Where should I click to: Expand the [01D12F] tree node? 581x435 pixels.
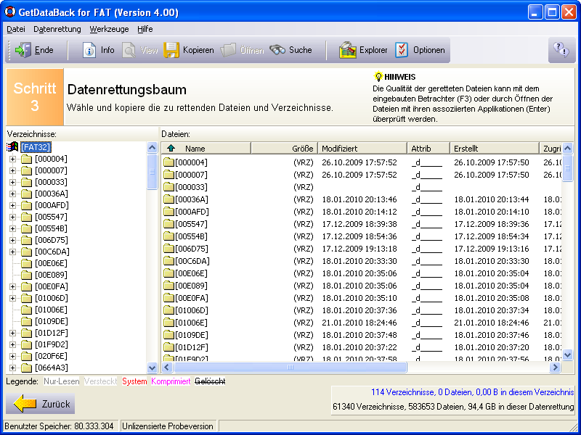click(x=12, y=333)
